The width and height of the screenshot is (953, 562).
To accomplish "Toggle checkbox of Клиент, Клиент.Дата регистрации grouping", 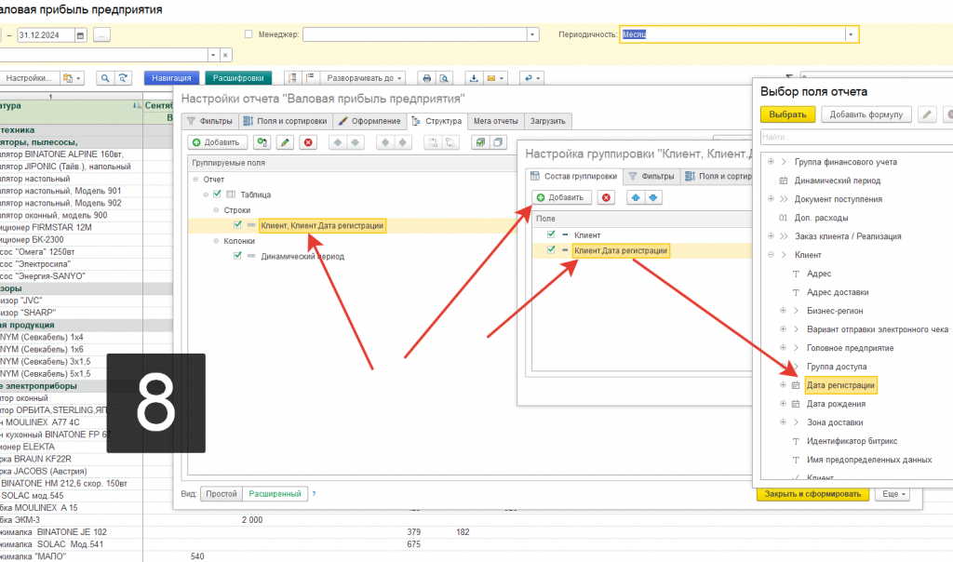I will [237, 225].
